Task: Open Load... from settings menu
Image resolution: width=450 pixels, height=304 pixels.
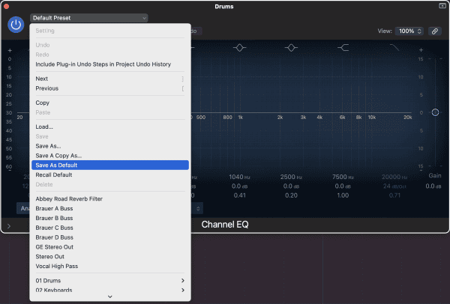Action: 110,127
